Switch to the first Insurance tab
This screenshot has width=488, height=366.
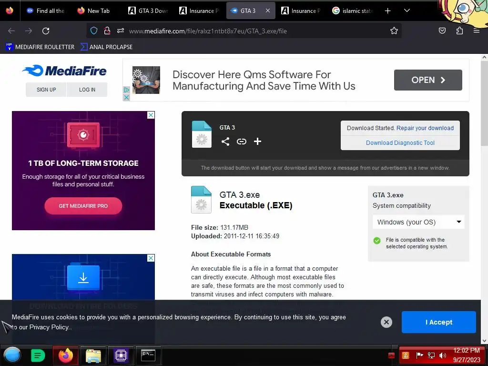click(x=199, y=10)
